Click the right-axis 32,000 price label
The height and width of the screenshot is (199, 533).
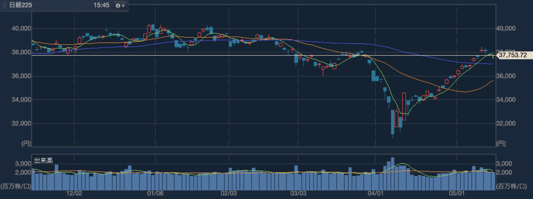click(x=506, y=123)
